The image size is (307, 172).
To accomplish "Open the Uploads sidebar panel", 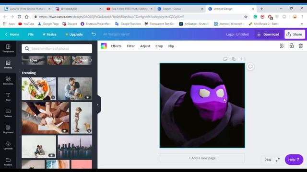I will tap(8, 145).
